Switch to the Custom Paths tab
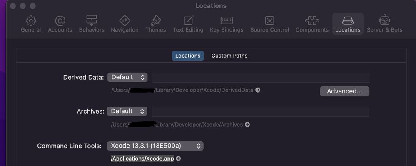The height and width of the screenshot is (166, 416). (229, 56)
